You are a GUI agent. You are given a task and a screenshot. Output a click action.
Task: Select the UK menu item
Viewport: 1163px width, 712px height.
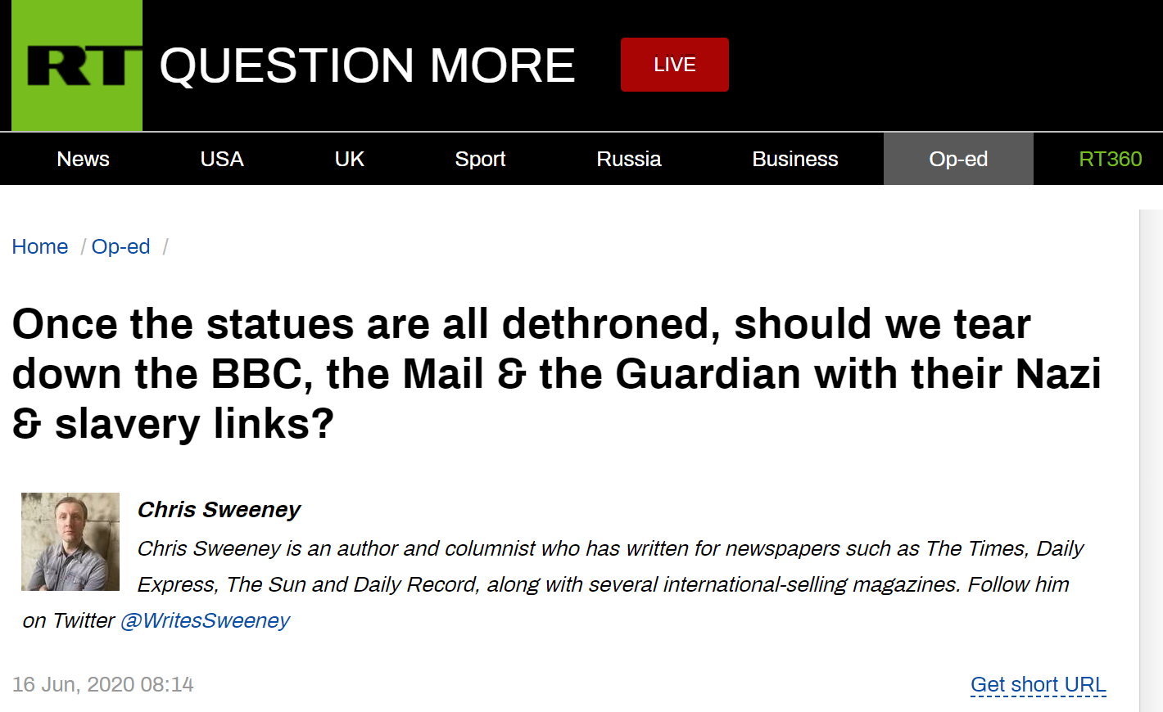point(349,159)
